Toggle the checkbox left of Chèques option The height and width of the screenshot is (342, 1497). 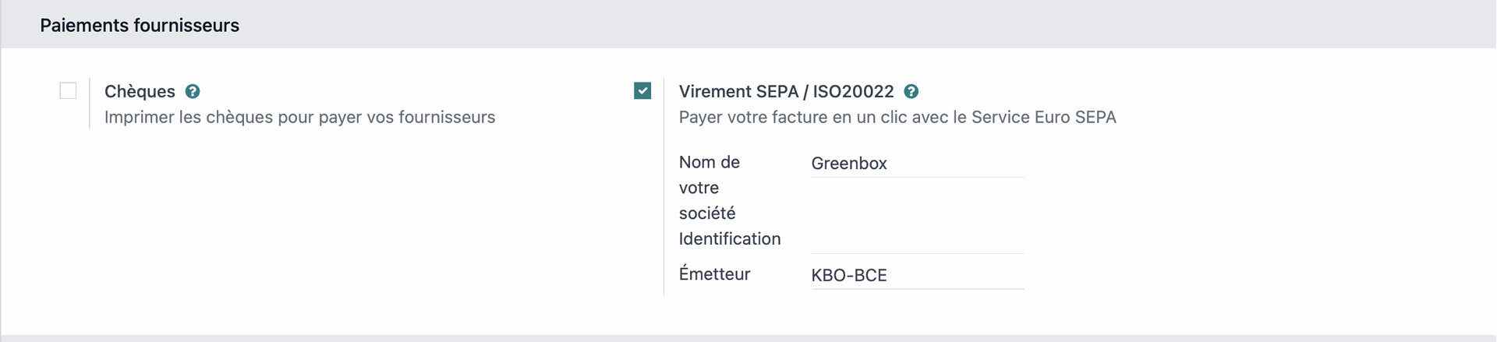coord(68,91)
